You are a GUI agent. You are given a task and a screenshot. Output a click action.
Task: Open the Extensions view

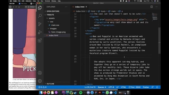tap(40, 40)
